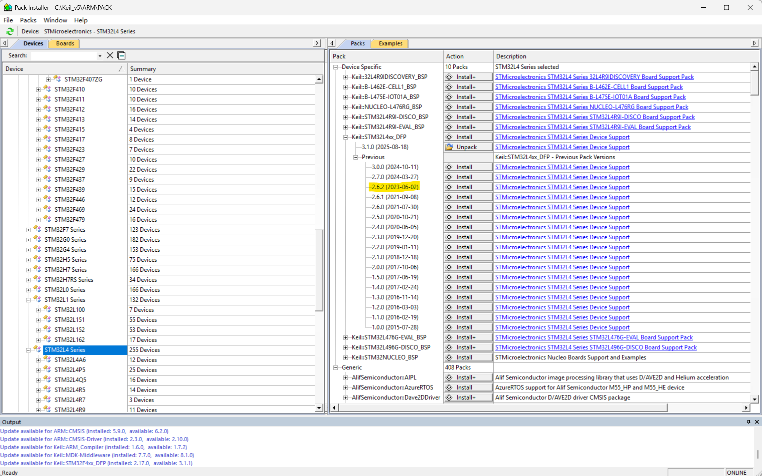Collapse the Keil::STM32L4xx_DFP pack node
The width and height of the screenshot is (762, 476).
[x=346, y=137]
